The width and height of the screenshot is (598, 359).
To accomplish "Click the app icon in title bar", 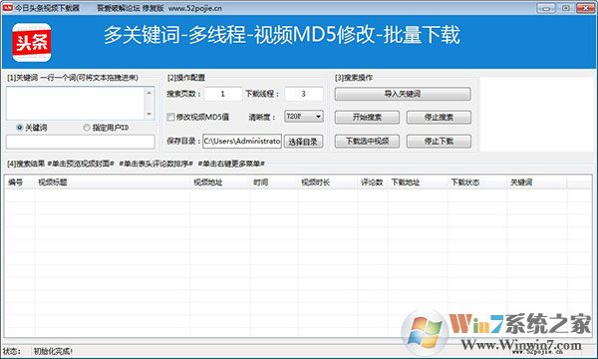I will click(7, 8).
